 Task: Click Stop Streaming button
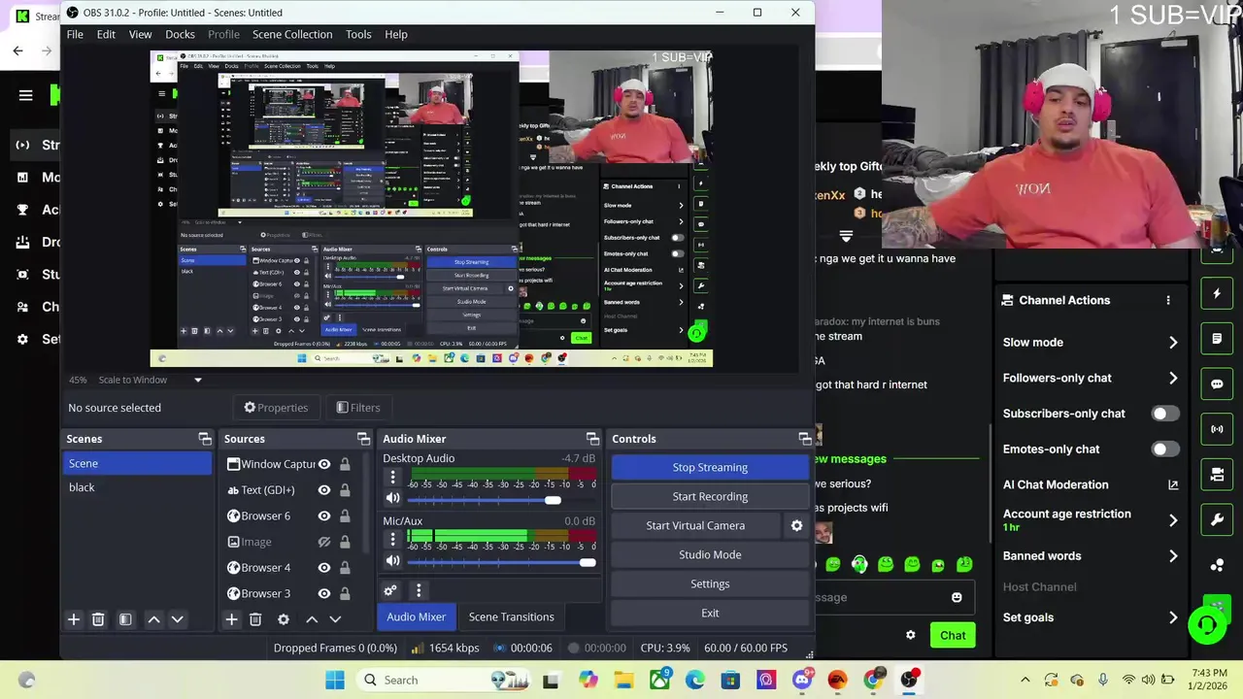point(710,467)
